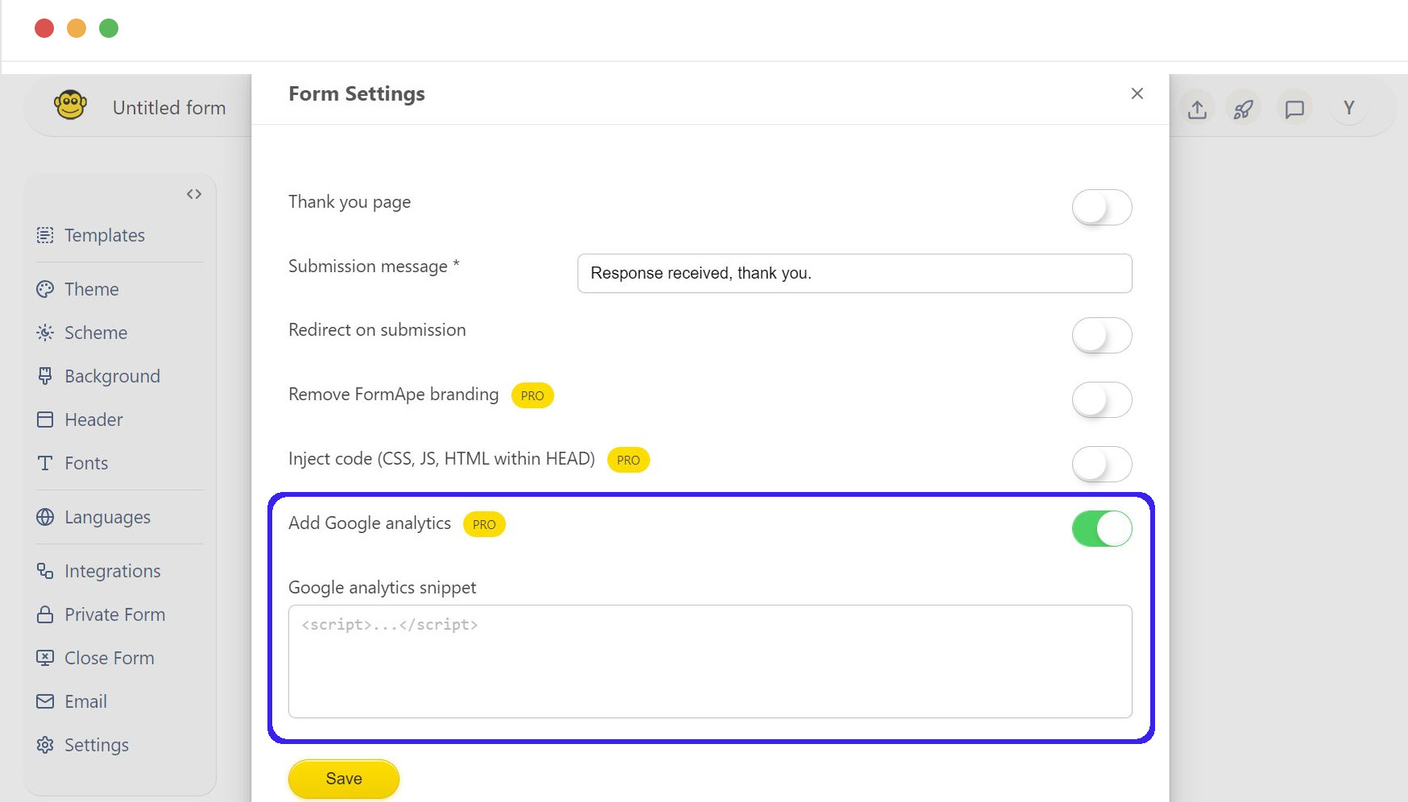Screen dimensions: 1408x802
Task: Toggle Remove FormApe branding switch
Action: tap(1102, 400)
